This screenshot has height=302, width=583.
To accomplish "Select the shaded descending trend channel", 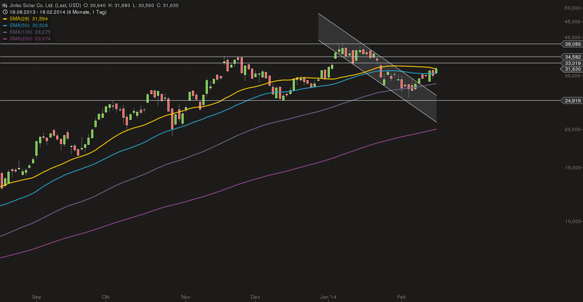I will 377,68.
